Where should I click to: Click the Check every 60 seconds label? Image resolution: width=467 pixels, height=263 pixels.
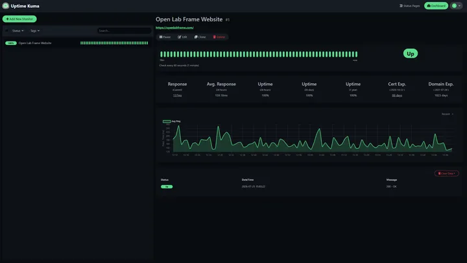coord(179,66)
